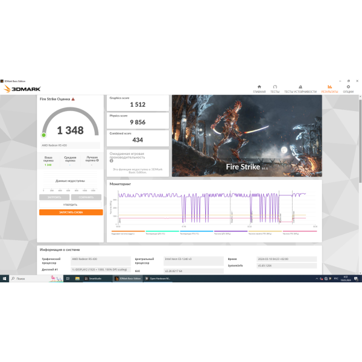Click the AMD Radeon R5 430 field under the gauge
Image resolution: width=362 pixels, height=362 pixels.
[x=70, y=145]
